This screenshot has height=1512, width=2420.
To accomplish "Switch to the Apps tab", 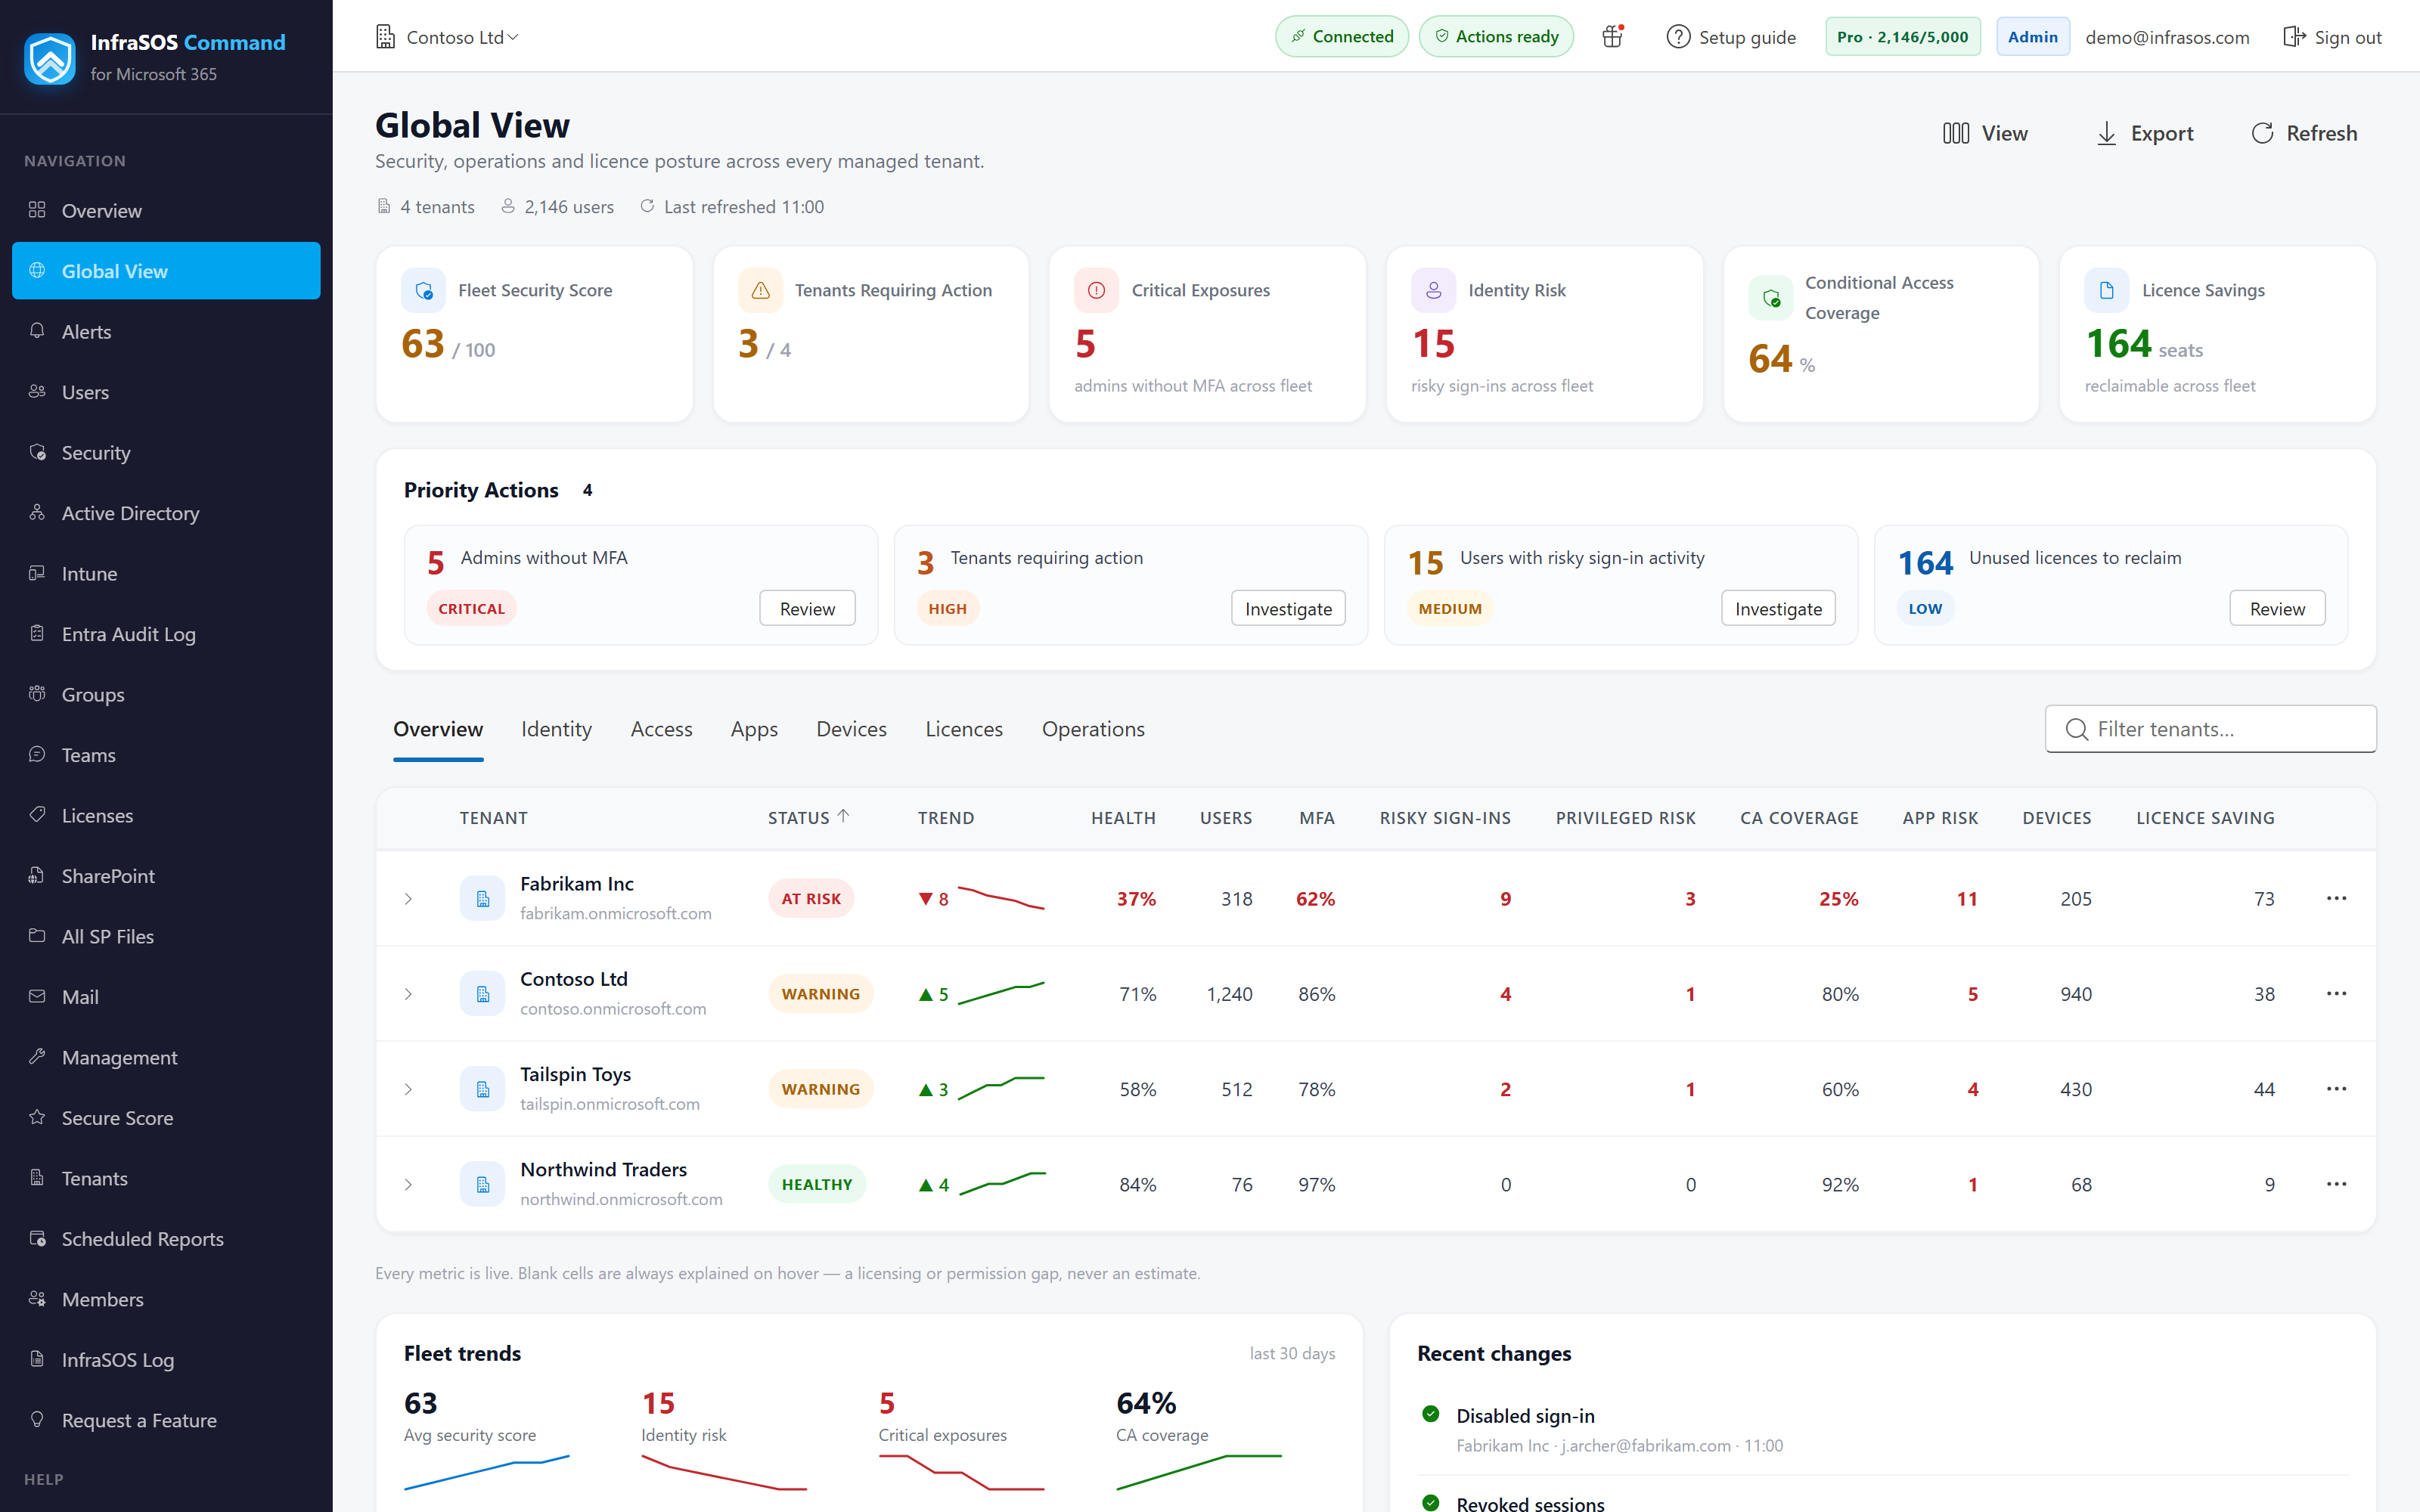I will [x=754, y=729].
